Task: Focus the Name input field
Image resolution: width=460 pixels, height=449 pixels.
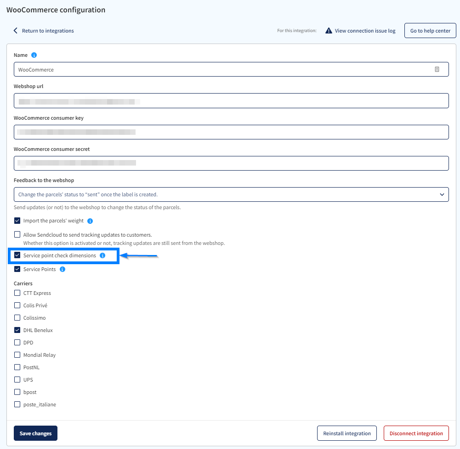Action: [x=231, y=69]
